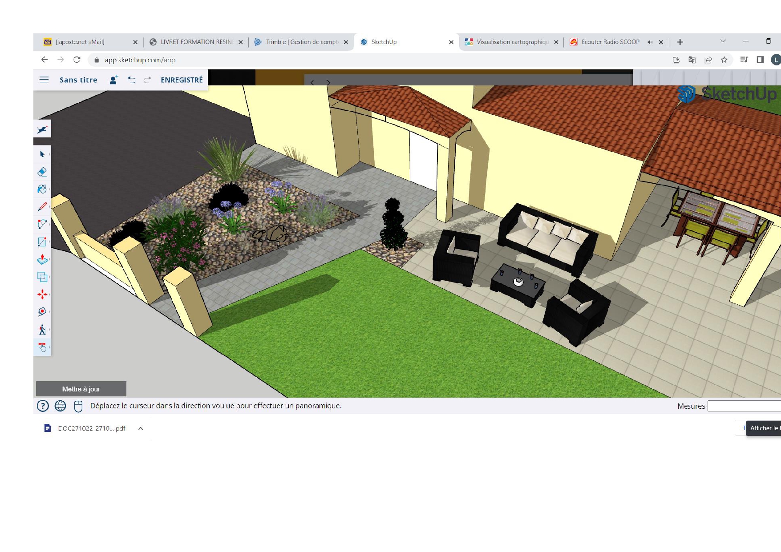Screen dimensions: 781x552
Task: Undo the last action
Action: pos(131,80)
